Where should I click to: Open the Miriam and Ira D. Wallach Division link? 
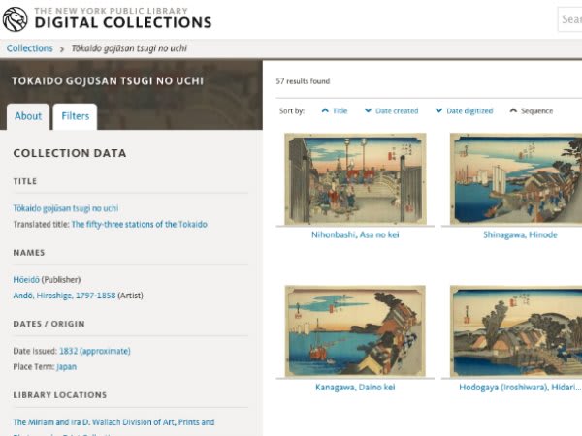113,422
